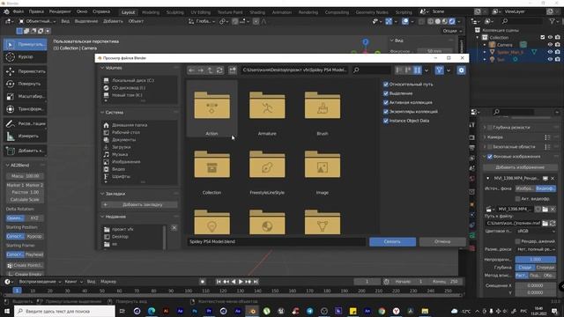Collapse the Недавние panel
Screen dimensions: 564x317
102,217
